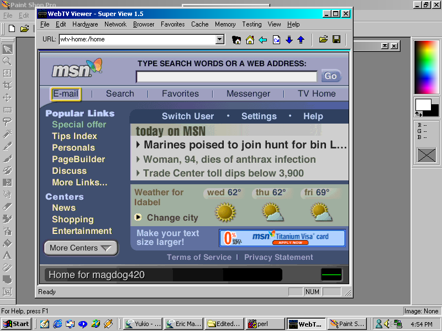Expand the Marines headline arrow
442x331 pixels.
(138, 145)
